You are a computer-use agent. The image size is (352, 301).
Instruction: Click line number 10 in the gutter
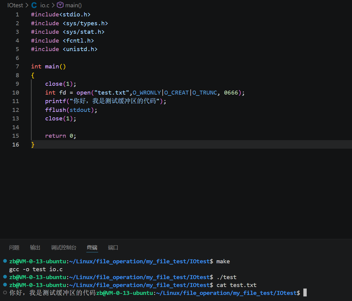[16, 93]
